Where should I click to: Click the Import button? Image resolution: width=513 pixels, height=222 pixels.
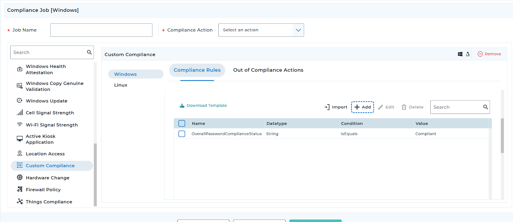click(x=336, y=107)
